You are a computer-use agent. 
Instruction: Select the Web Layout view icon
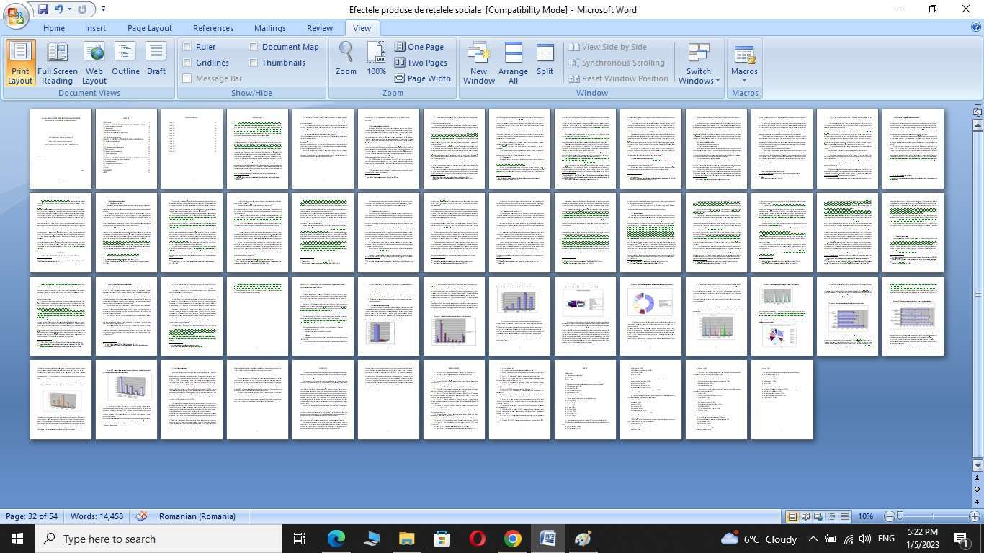(94, 63)
